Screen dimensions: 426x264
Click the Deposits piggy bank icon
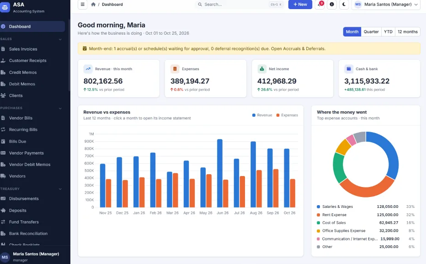pos(3,210)
